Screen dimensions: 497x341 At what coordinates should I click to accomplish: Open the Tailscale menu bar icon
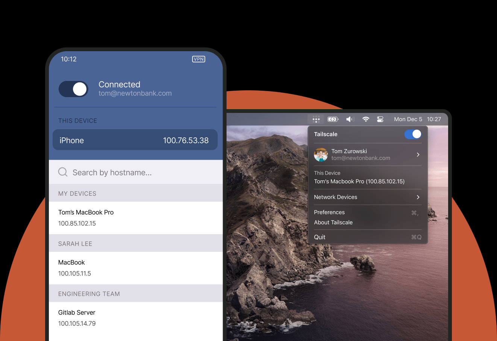(316, 119)
